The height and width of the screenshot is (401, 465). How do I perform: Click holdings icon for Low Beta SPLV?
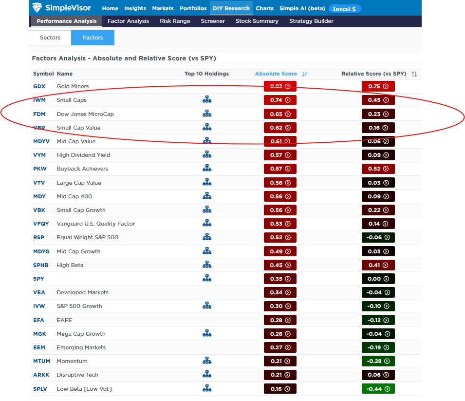click(207, 389)
